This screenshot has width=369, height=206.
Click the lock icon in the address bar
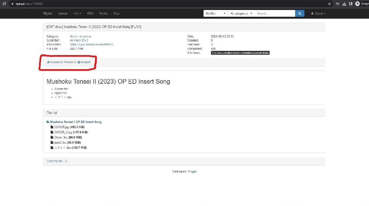(13, 4)
